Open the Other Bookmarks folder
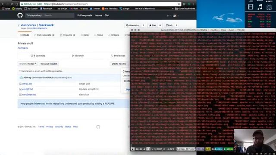Viewport: 276px width, 155px height. pyautogui.click(x=185, y=9)
